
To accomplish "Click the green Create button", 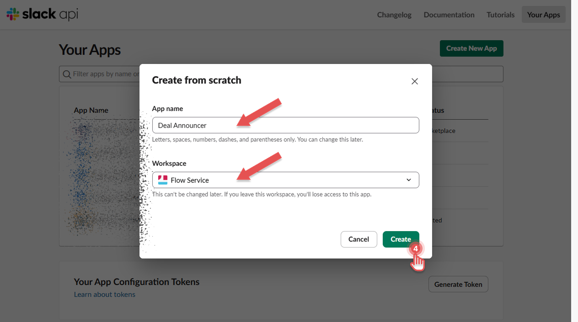I will 401,239.
